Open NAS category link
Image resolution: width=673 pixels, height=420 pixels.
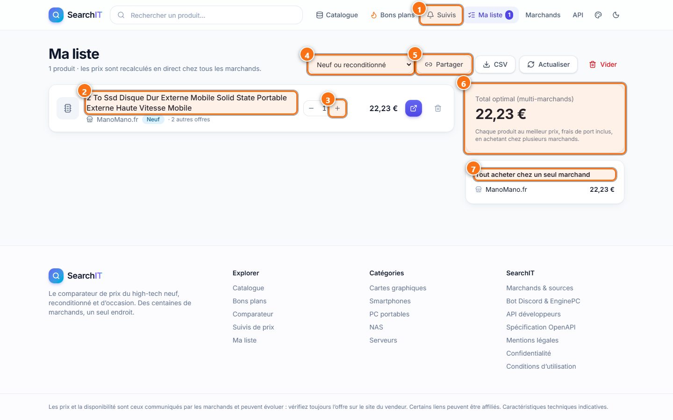pos(376,327)
